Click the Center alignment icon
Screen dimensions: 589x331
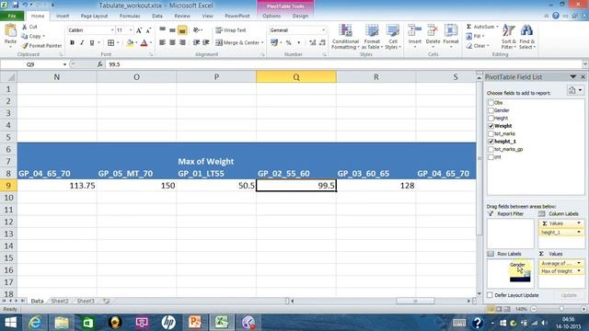(x=172, y=43)
